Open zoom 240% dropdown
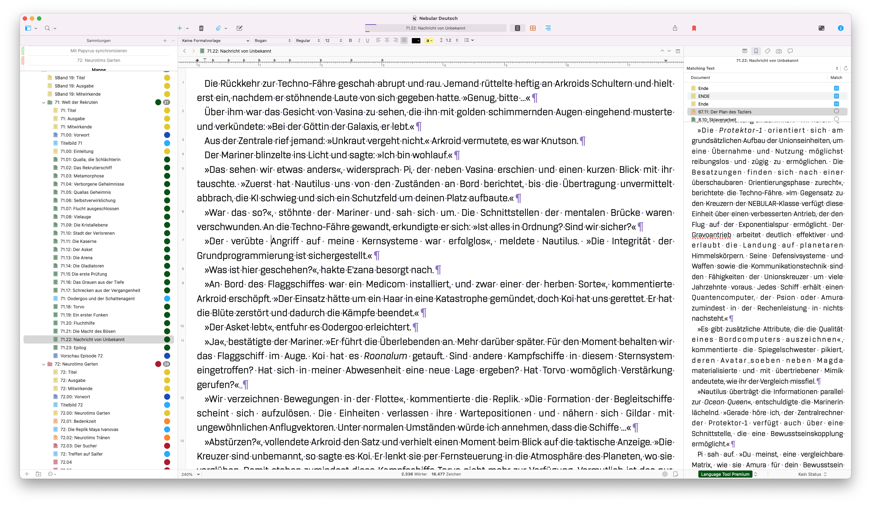Image resolution: width=871 pixels, height=505 pixels. pos(191,474)
